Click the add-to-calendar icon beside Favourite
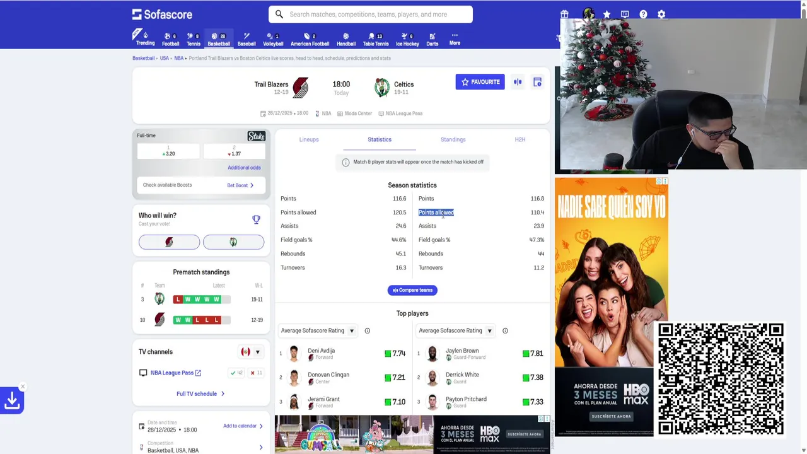The width and height of the screenshot is (807, 454). pyautogui.click(x=537, y=82)
